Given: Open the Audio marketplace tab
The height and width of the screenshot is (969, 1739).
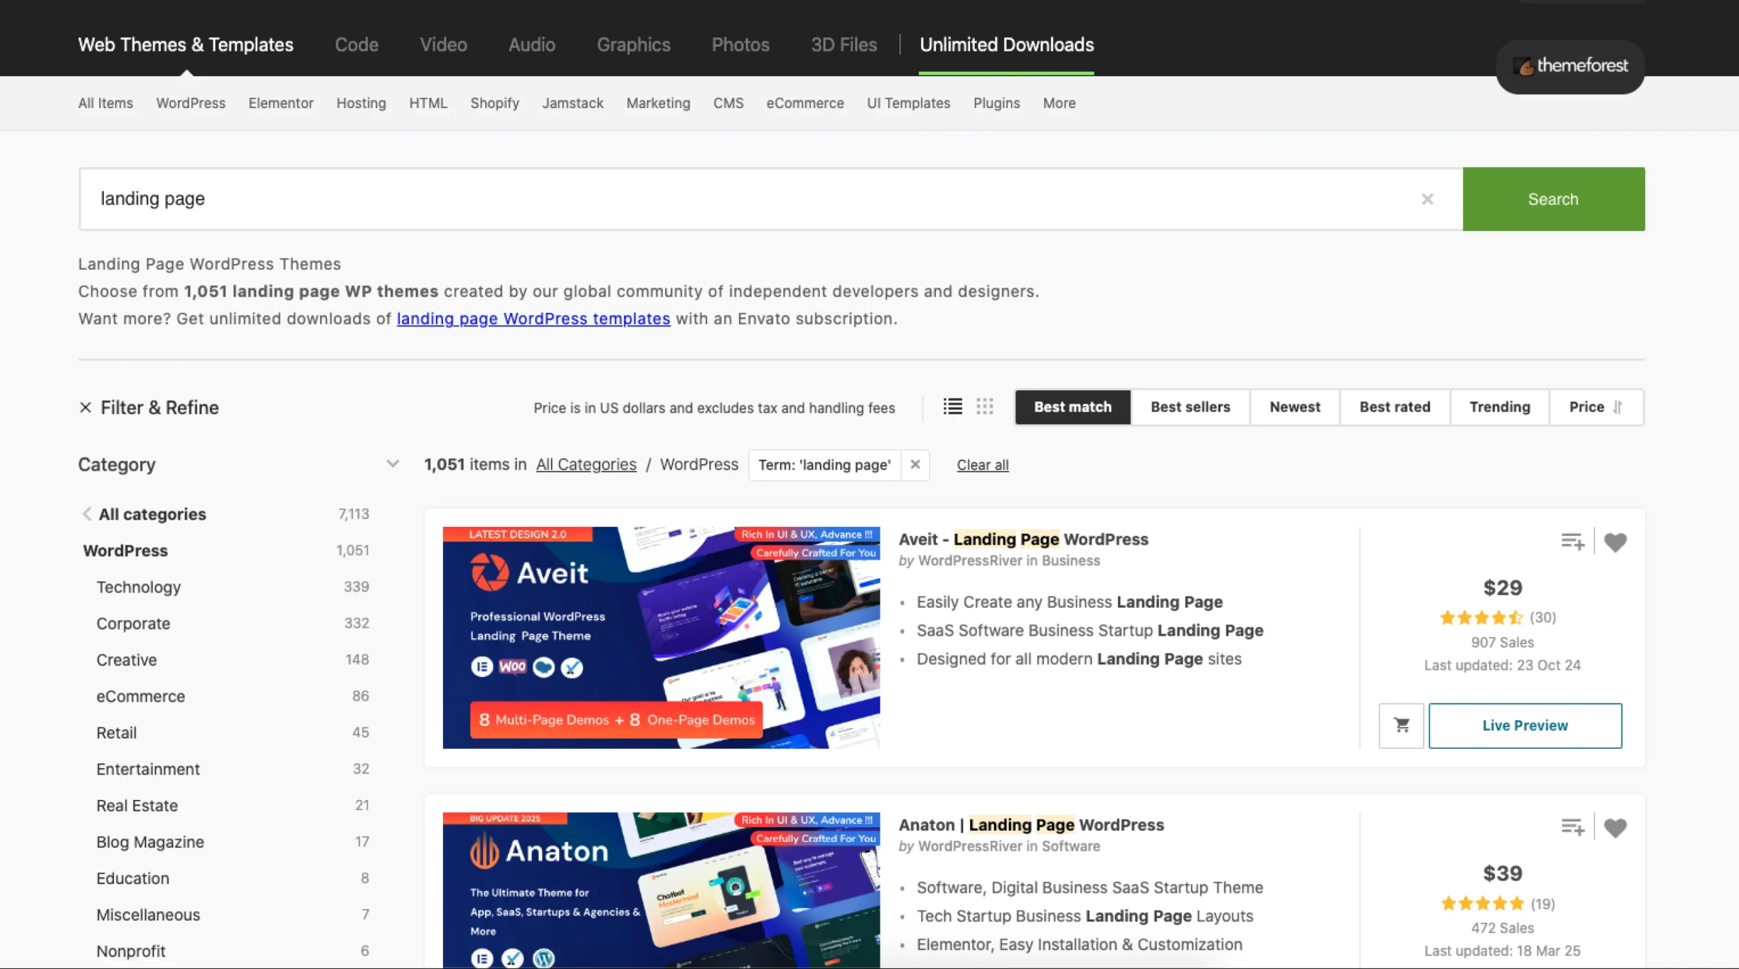Looking at the screenshot, I should (532, 45).
